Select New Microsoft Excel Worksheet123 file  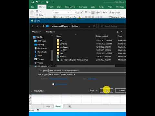point(72,60)
